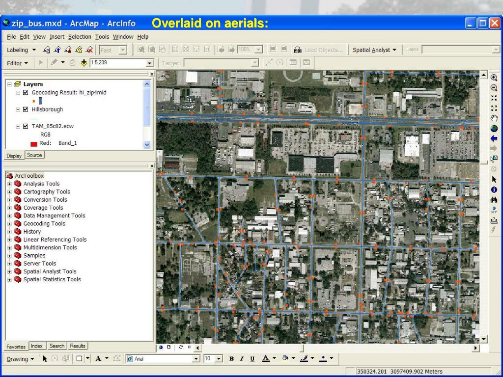Click the Fixed Zoom In arrows icon
Viewport: 503px width, 377px height.
pyautogui.click(x=494, y=98)
